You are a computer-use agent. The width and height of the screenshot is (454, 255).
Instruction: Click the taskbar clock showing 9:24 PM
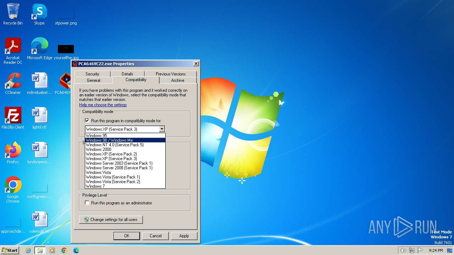pyautogui.click(x=436, y=250)
